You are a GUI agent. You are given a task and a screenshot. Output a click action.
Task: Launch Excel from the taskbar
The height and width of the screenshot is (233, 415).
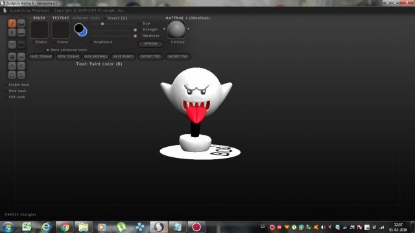point(27,227)
